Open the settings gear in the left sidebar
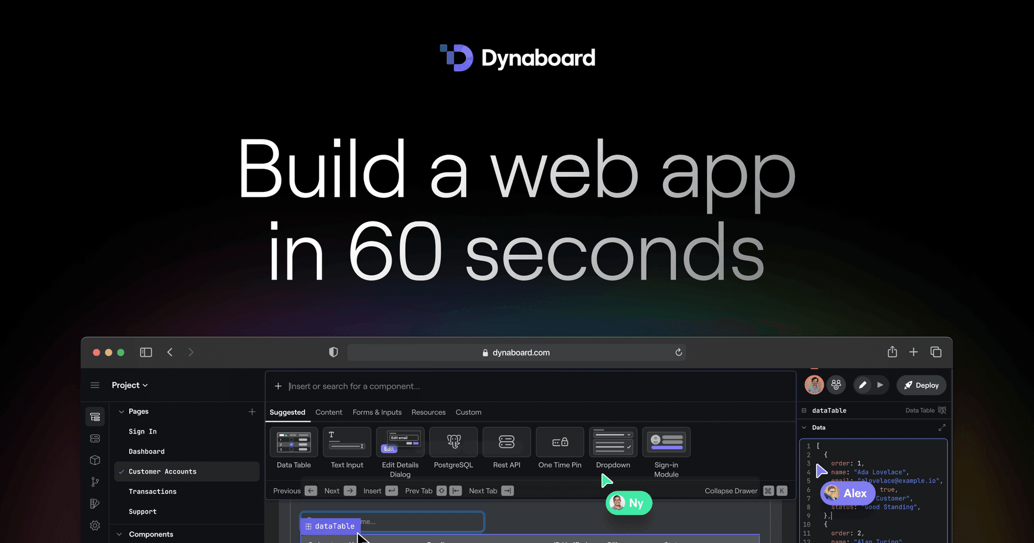Viewport: 1034px width, 543px height. pyautogui.click(x=95, y=525)
